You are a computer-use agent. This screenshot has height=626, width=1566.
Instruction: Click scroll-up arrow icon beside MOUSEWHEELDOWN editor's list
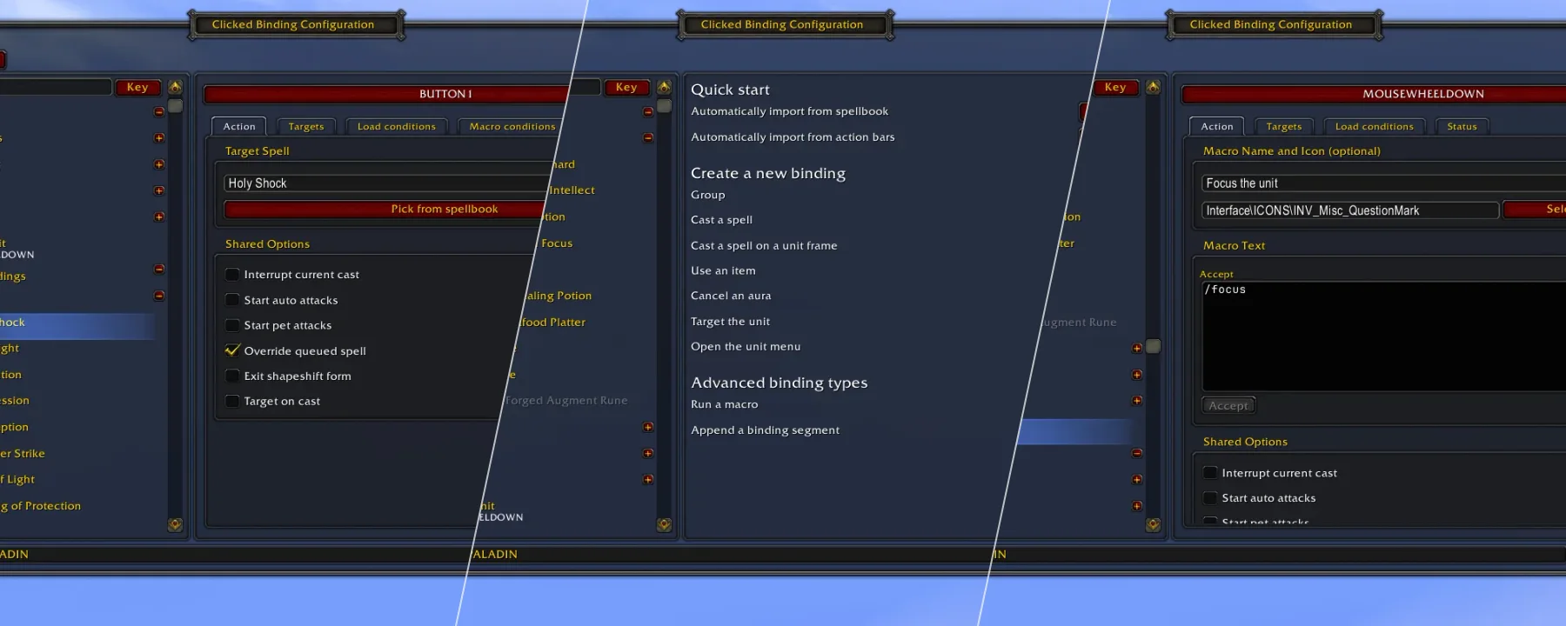pyautogui.click(x=1153, y=87)
